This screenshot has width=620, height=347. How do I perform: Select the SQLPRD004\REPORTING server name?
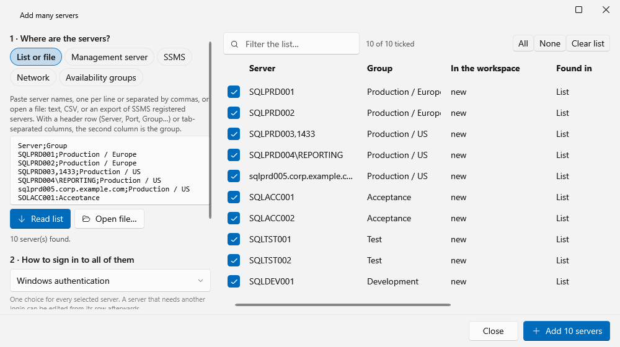[x=296, y=155]
